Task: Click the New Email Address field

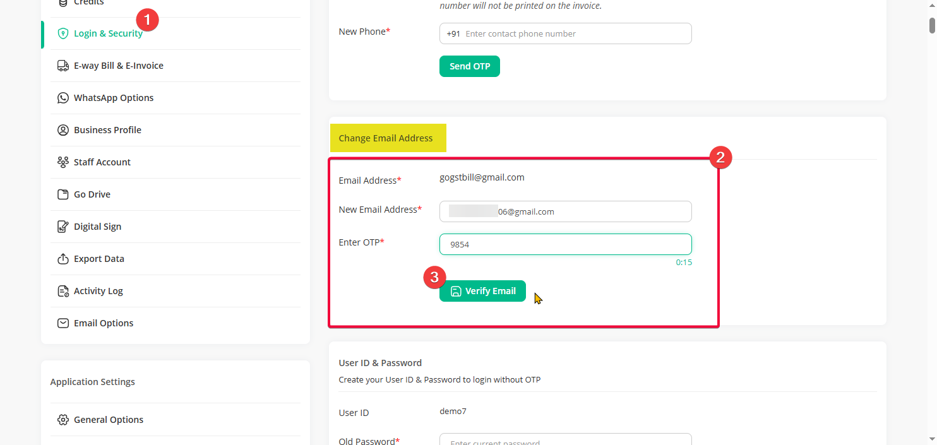Action: (x=594, y=211)
